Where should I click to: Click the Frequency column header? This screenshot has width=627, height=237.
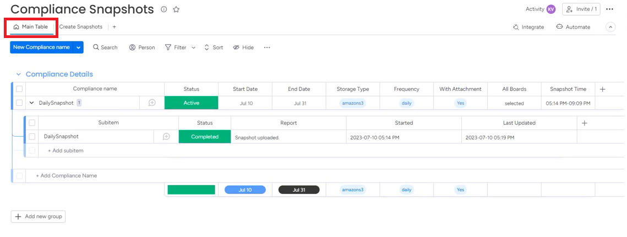tap(406, 89)
